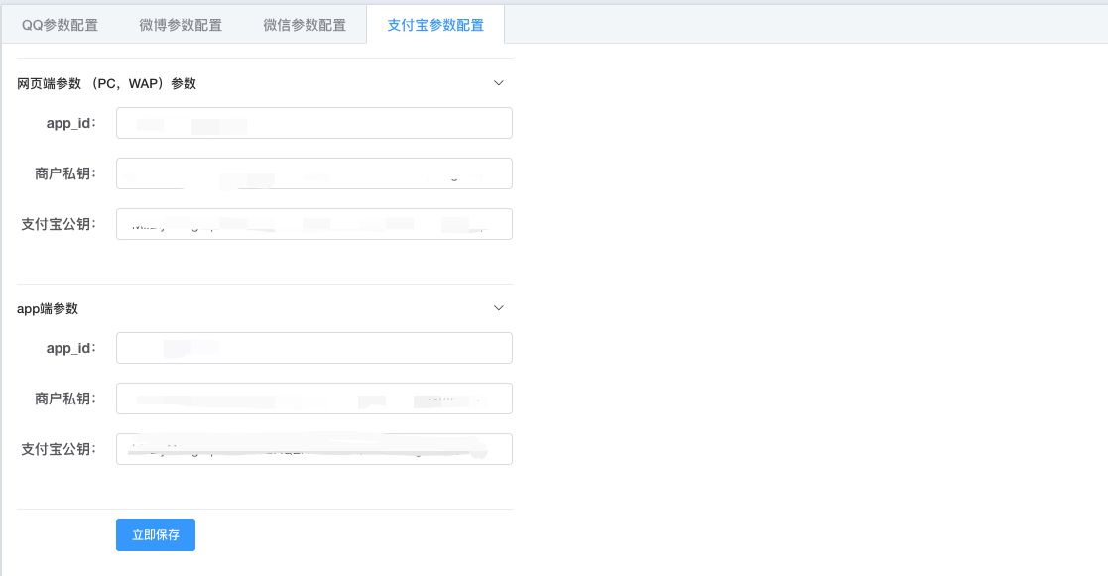Focus the app_id field under app端参数
Image resolution: width=1108 pixels, height=576 pixels.
pos(314,348)
